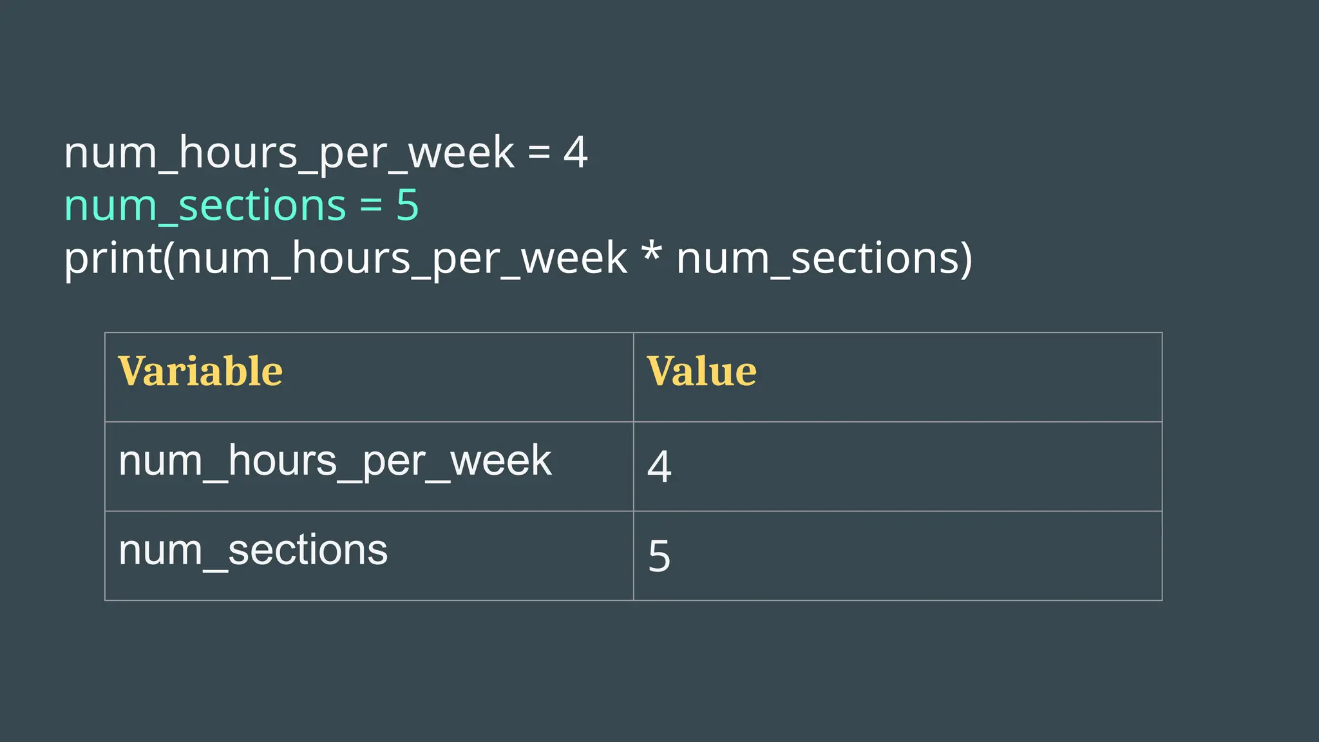
Task: Select the num_sections table cell
Action: point(253,551)
